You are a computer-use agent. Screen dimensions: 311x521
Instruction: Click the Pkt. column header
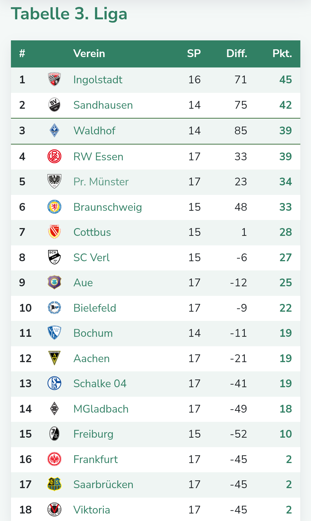[x=282, y=54]
